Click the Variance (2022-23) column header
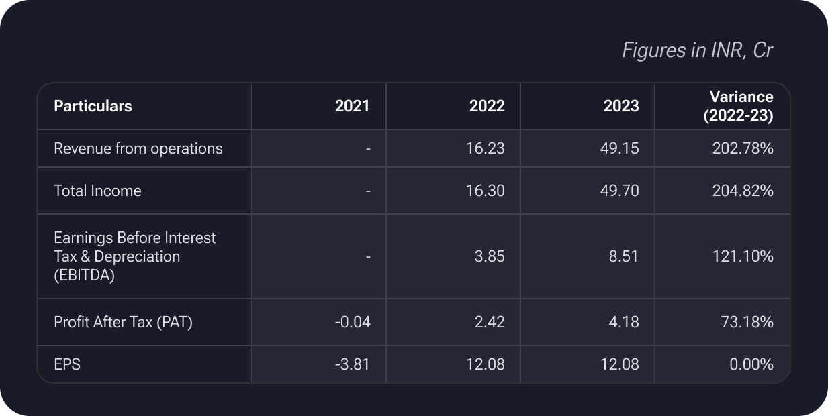828x416 pixels. pyautogui.click(x=738, y=106)
